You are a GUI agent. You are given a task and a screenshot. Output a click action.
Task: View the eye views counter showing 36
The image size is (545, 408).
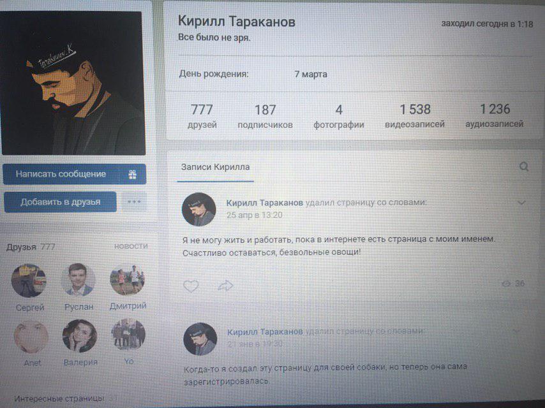pyautogui.click(x=513, y=284)
